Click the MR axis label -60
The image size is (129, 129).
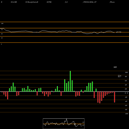[126, 106]
